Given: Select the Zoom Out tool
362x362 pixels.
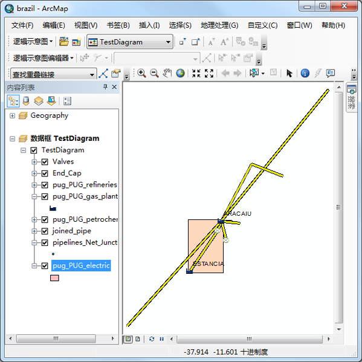Looking at the screenshot, I should pos(154,73).
